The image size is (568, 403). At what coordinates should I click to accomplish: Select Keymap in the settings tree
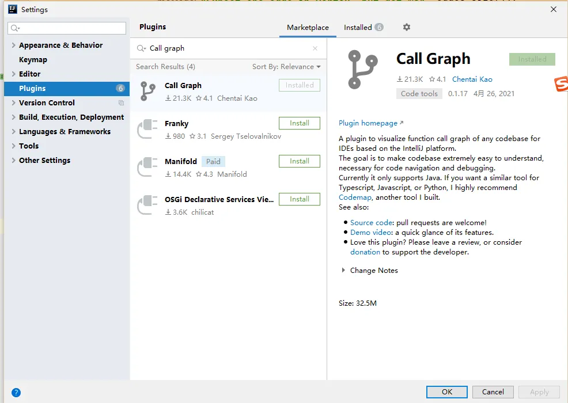pyautogui.click(x=33, y=60)
